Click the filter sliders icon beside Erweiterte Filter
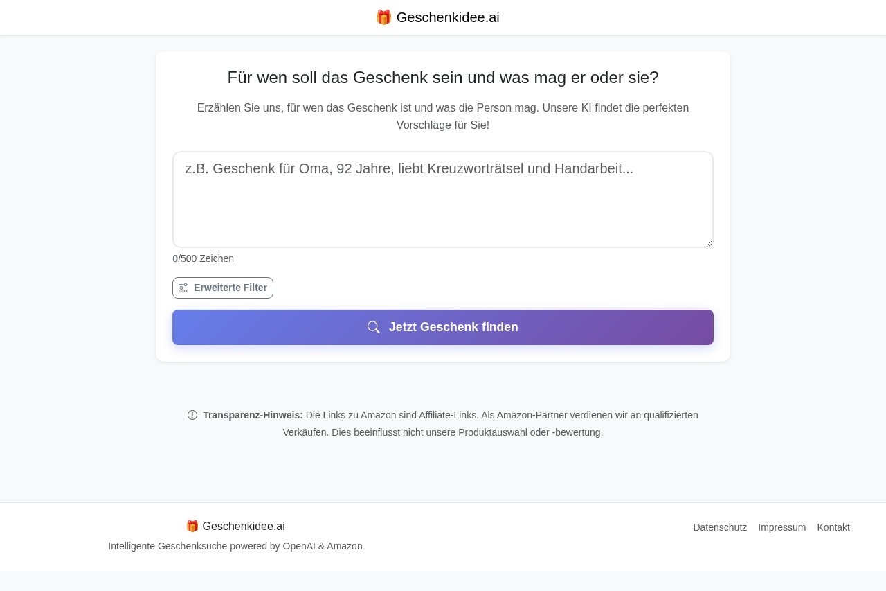This screenshot has height=591, width=886. (x=183, y=288)
